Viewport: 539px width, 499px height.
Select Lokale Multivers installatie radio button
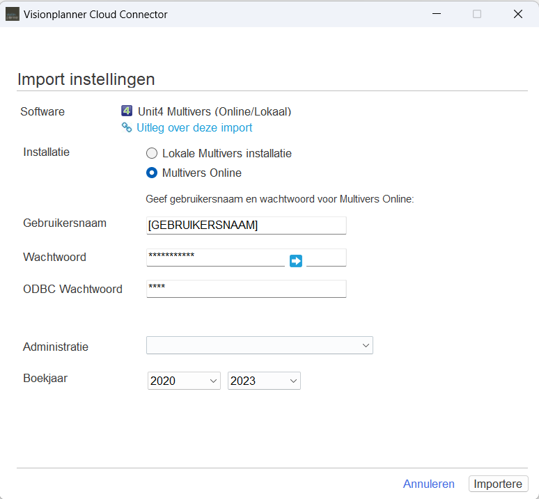152,153
